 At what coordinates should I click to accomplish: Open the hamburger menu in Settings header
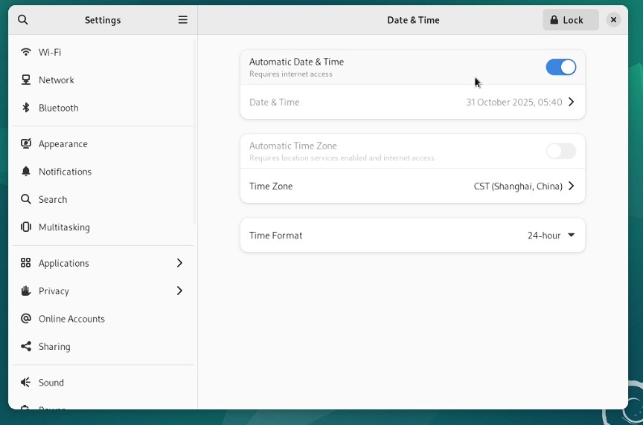[x=182, y=20]
